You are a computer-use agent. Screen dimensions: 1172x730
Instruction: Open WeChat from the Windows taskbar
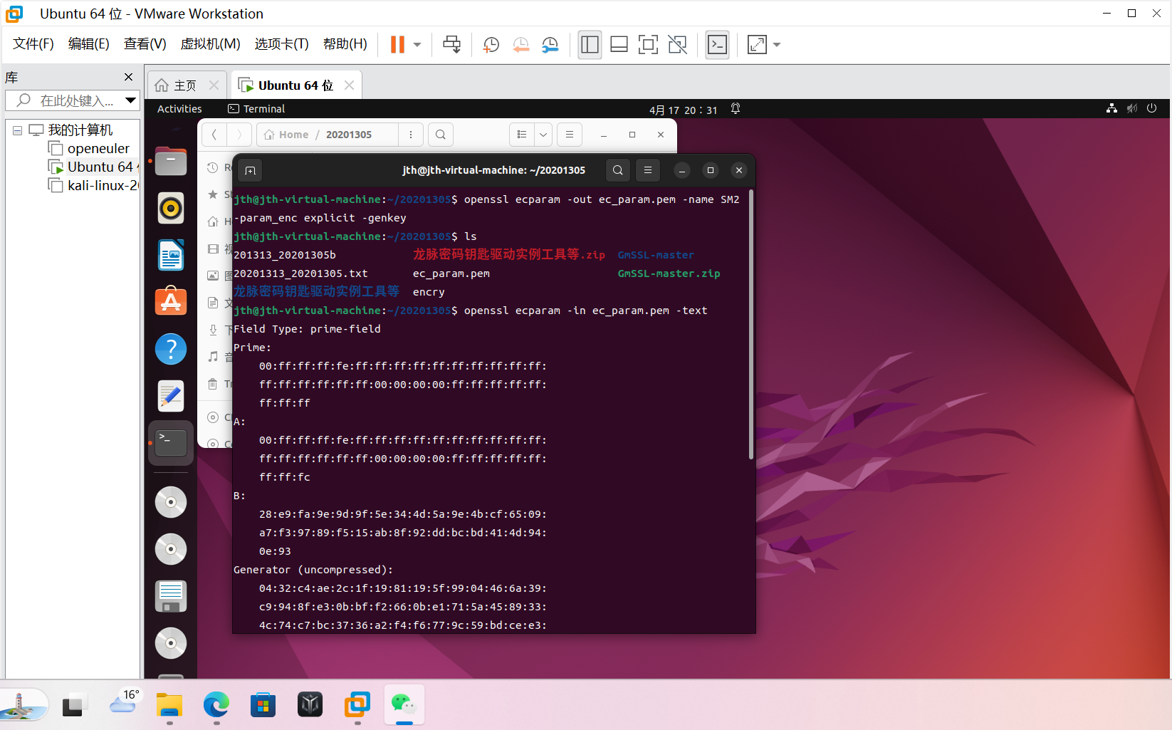point(404,705)
